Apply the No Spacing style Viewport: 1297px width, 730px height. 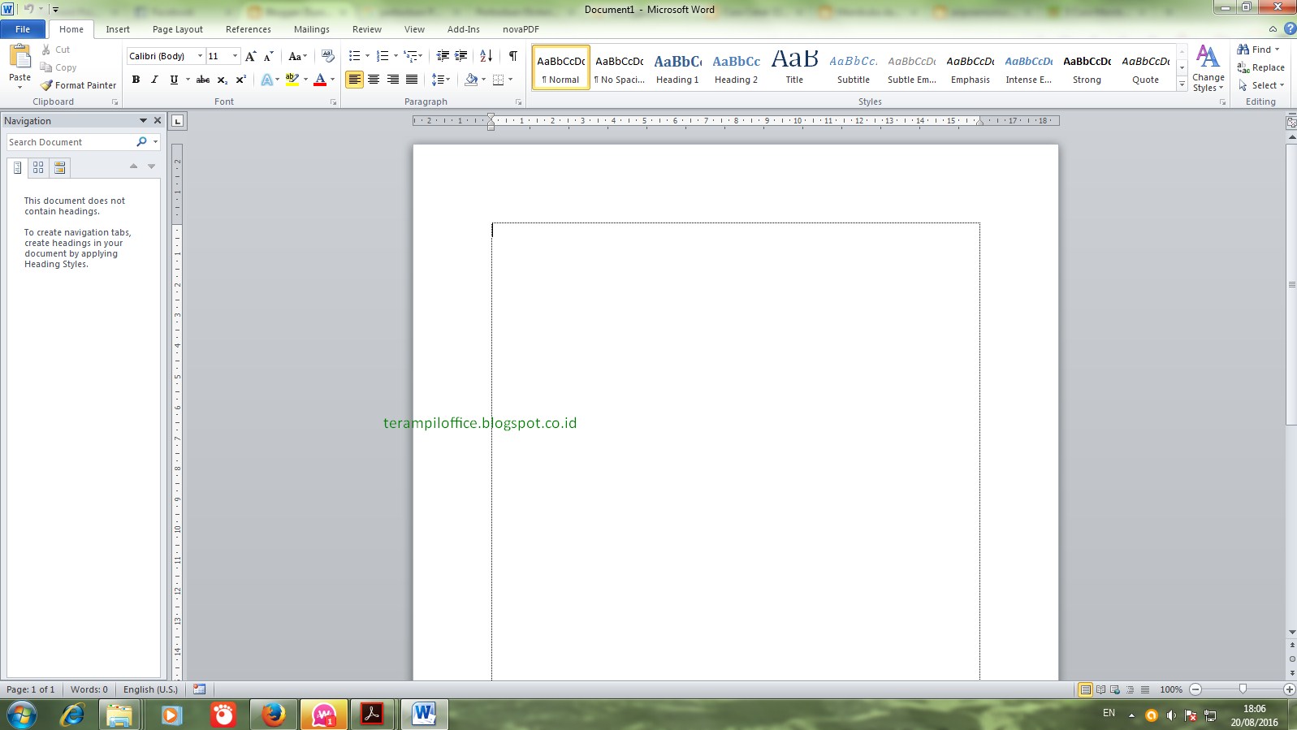tap(619, 67)
